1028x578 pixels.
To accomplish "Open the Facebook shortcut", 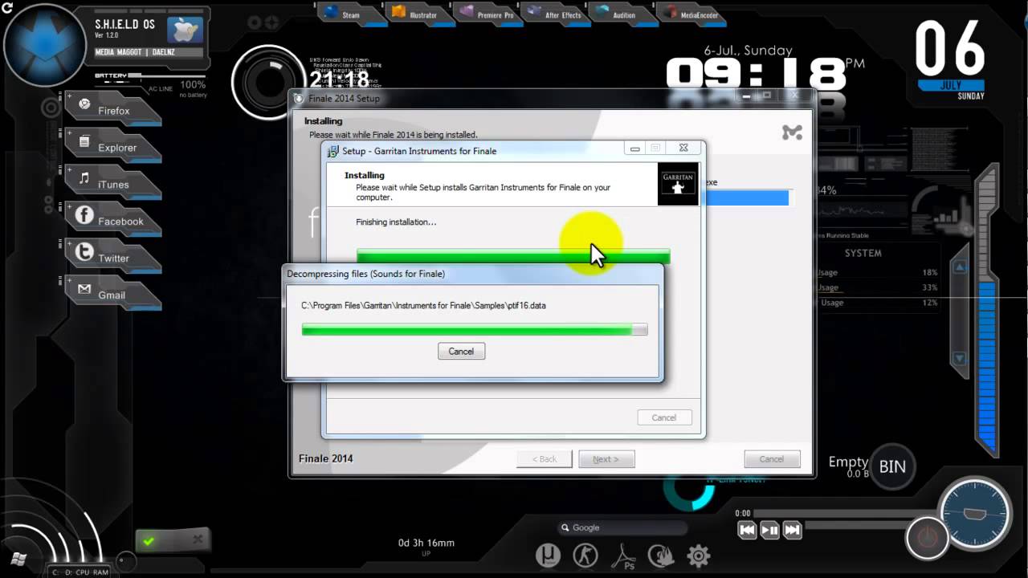I will [112, 221].
